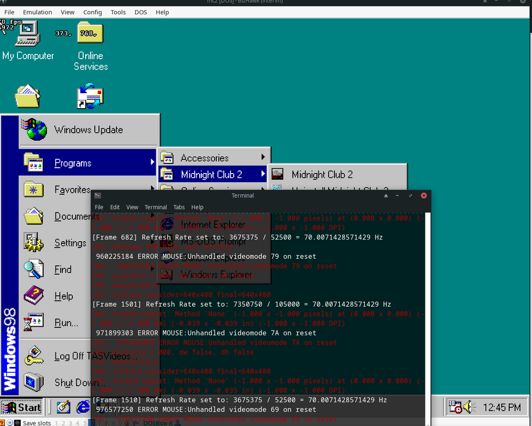Open the Terminal menu in Terminal window

pyautogui.click(x=155, y=207)
